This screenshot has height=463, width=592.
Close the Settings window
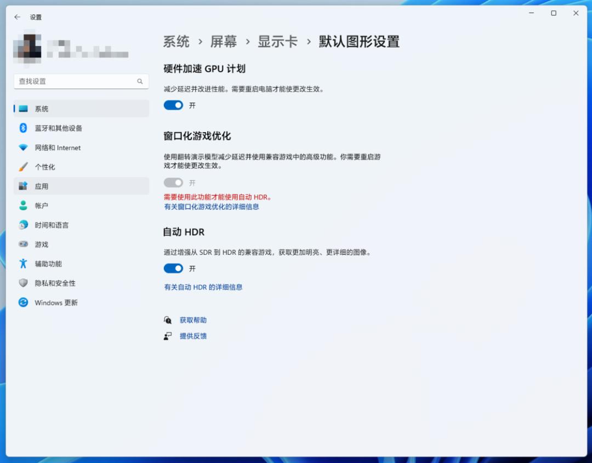pyautogui.click(x=576, y=13)
